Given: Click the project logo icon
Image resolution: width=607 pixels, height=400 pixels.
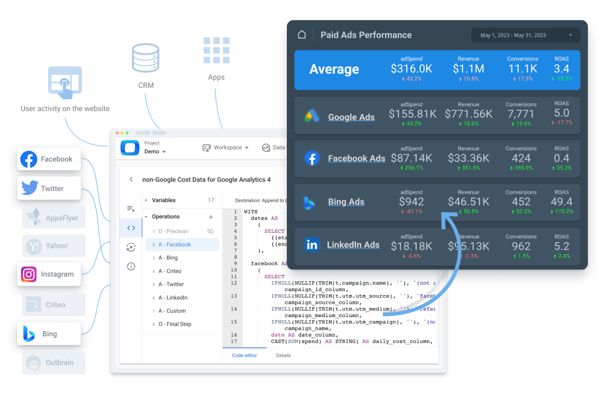Looking at the screenshot, I should point(130,148).
